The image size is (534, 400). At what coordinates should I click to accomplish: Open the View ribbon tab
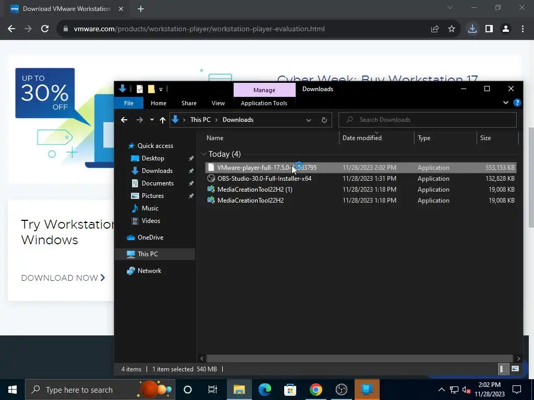(218, 103)
